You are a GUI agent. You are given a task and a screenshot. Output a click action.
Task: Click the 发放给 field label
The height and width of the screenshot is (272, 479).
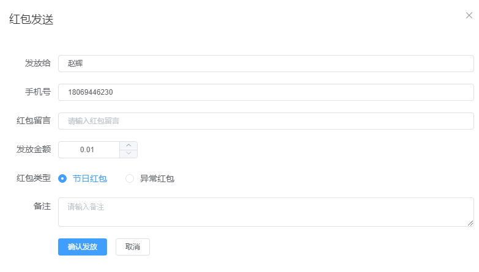click(38, 64)
